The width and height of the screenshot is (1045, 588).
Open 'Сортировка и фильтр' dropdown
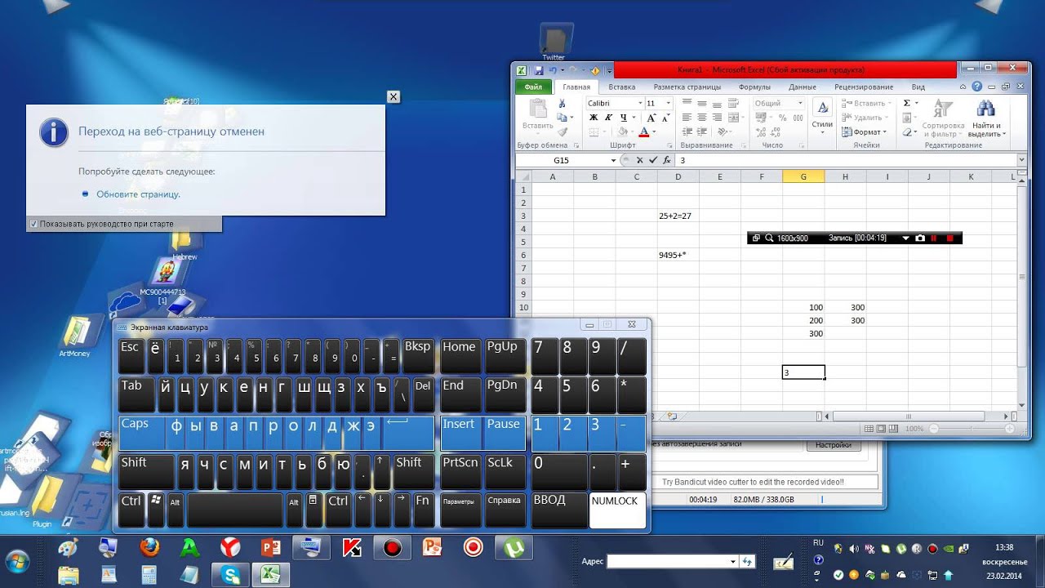[x=943, y=119]
